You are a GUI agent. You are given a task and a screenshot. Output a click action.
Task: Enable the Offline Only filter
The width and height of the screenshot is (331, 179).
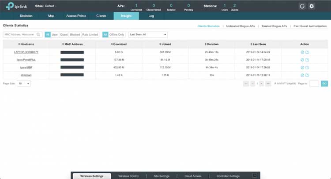pos(117,34)
